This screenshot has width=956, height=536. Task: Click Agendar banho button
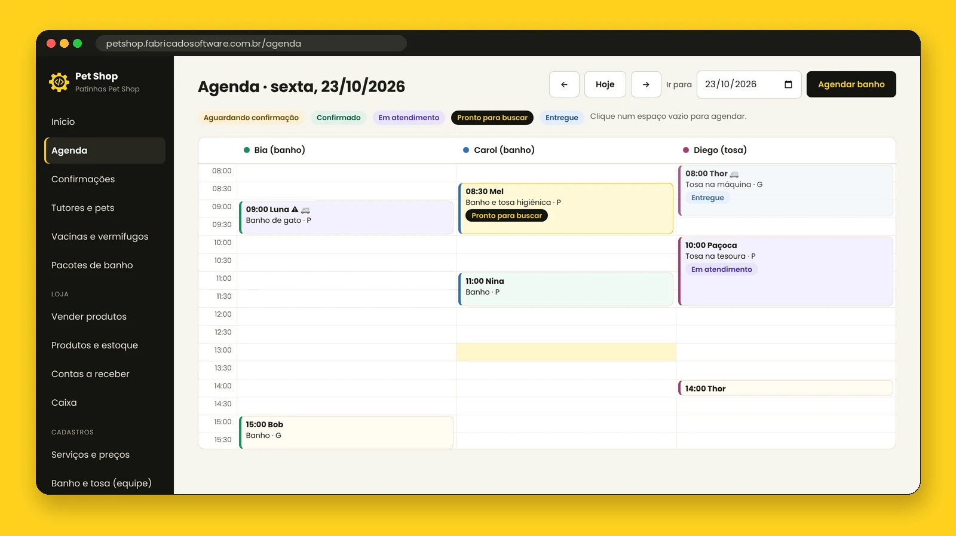click(851, 84)
